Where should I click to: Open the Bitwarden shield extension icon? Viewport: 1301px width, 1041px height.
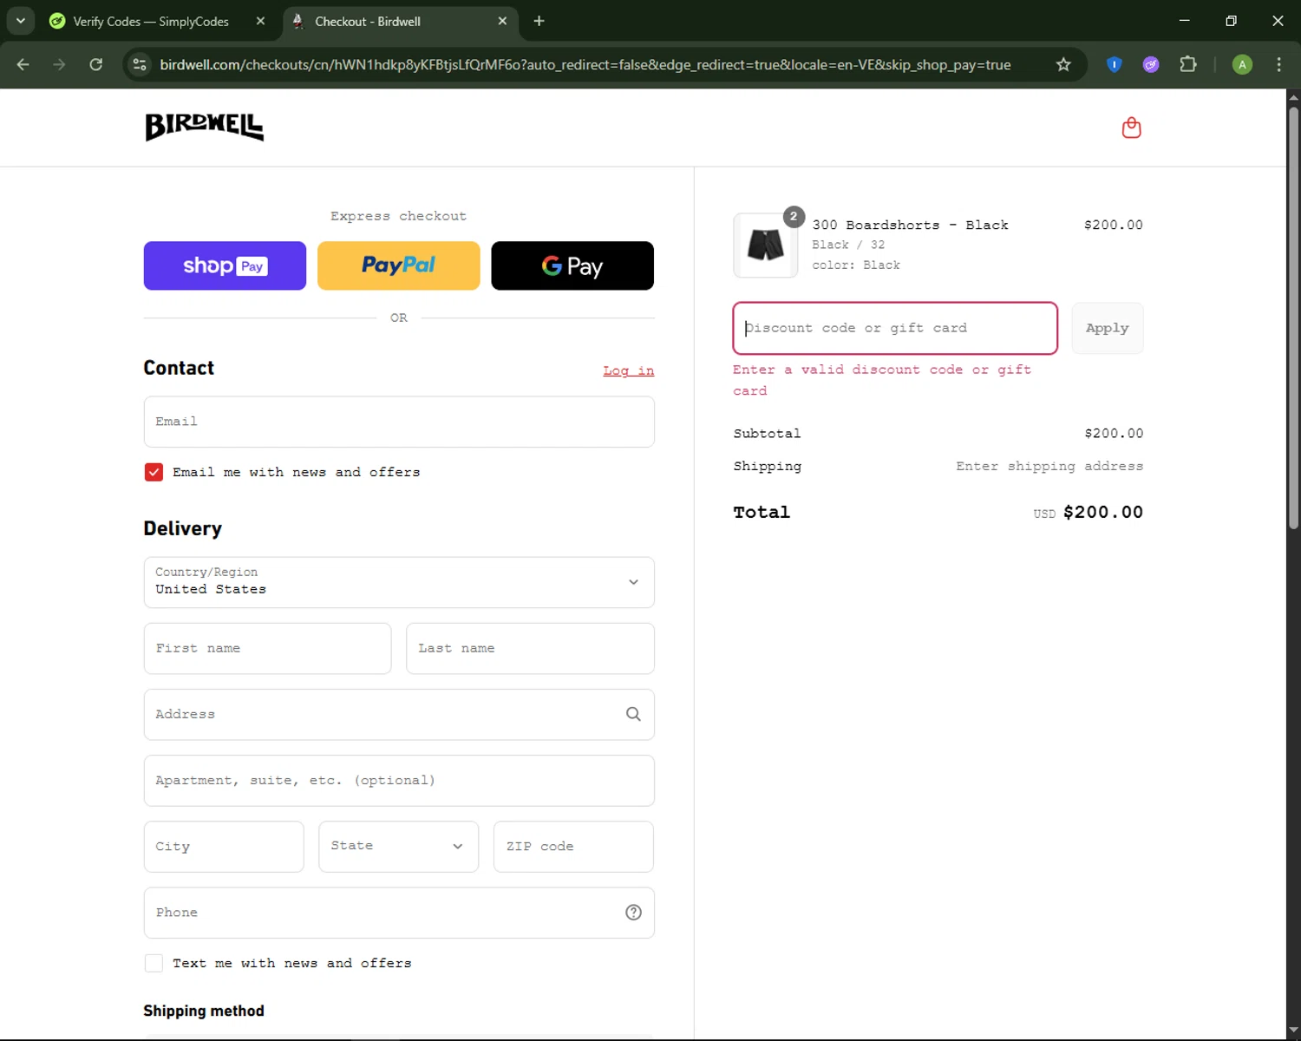[1115, 64]
